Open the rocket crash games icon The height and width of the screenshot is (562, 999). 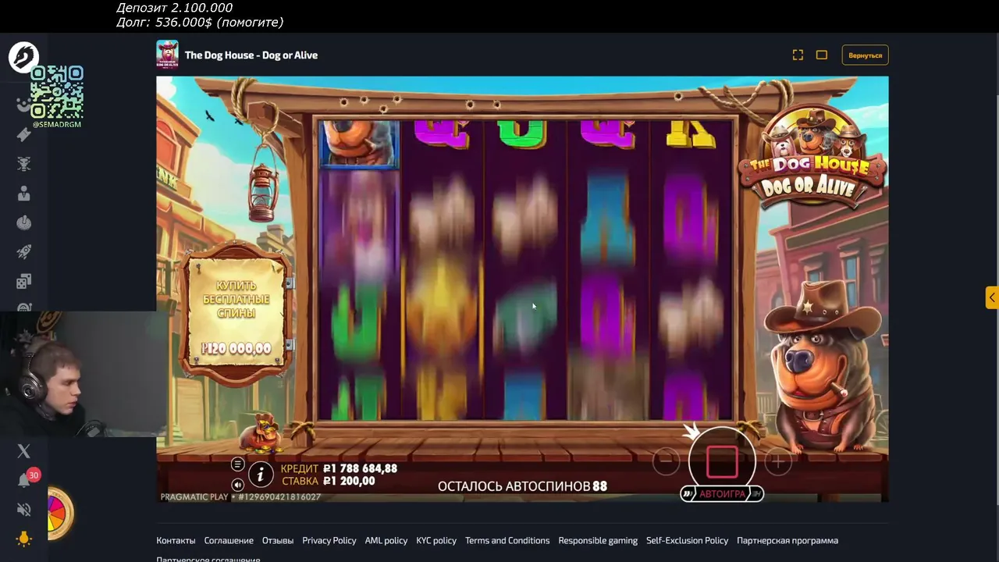click(x=23, y=252)
